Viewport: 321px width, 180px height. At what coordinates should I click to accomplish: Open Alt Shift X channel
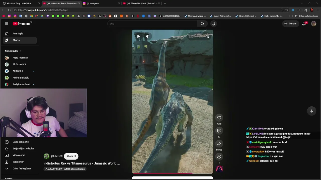click(x=20, y=71)
